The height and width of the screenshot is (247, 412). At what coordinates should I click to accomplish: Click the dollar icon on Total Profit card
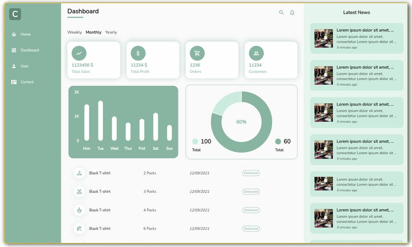tap(138, 53)
